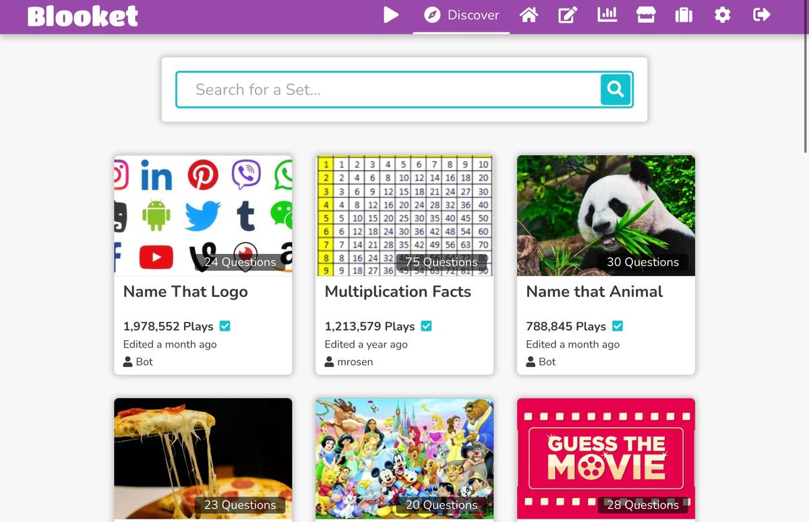Open the panda Name that Animal thumbnail
809x522 pixels.
(x=606, y=216)
